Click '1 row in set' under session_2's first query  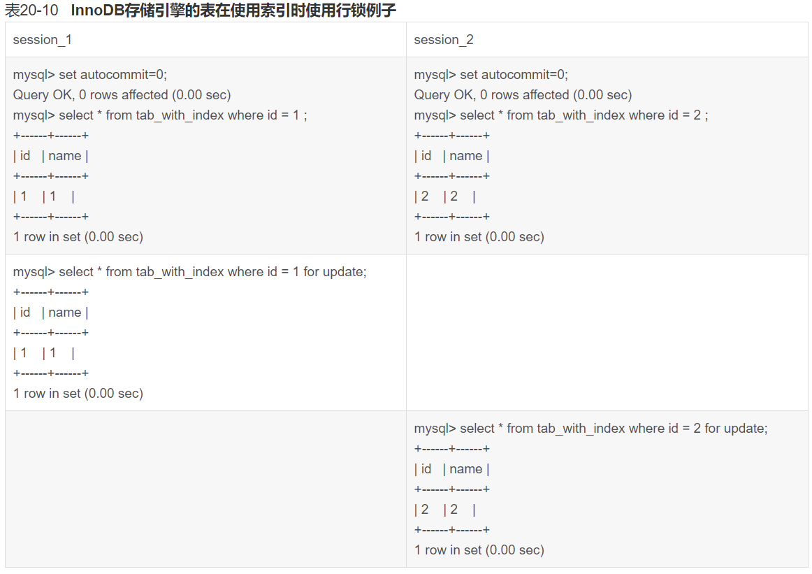click(x=479, y=237)
